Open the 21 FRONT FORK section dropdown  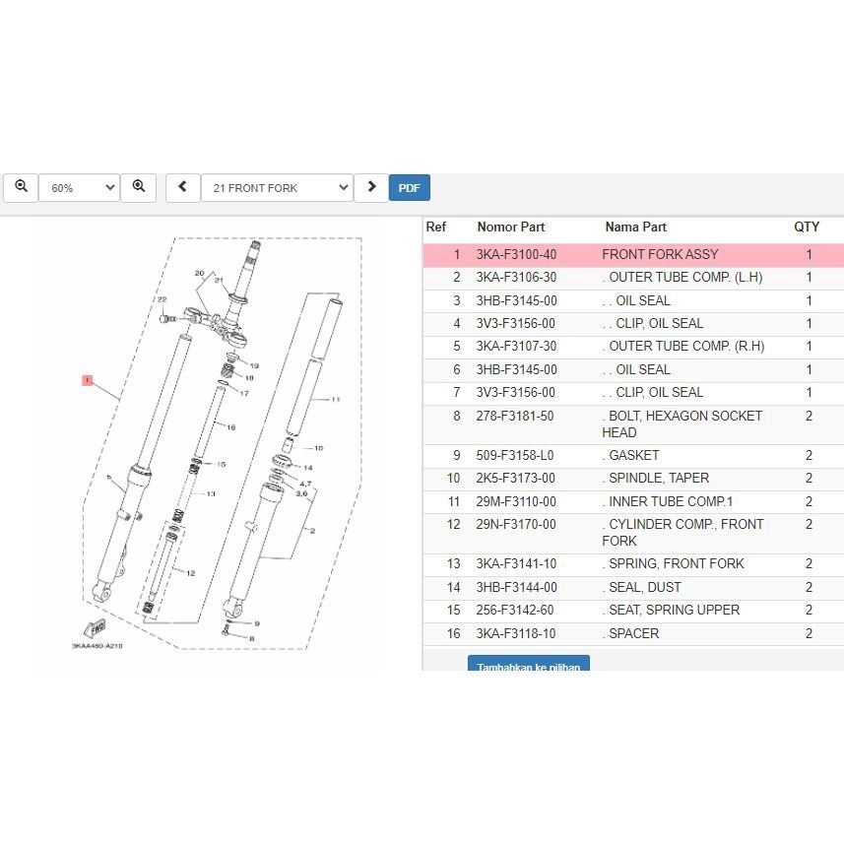(277, 187)
